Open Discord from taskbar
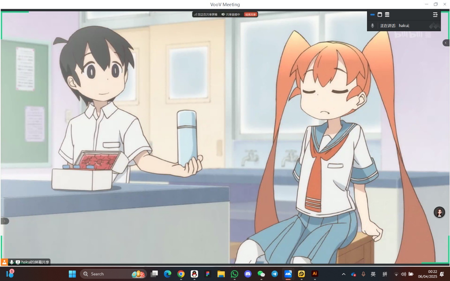 [x=248, y=274]
